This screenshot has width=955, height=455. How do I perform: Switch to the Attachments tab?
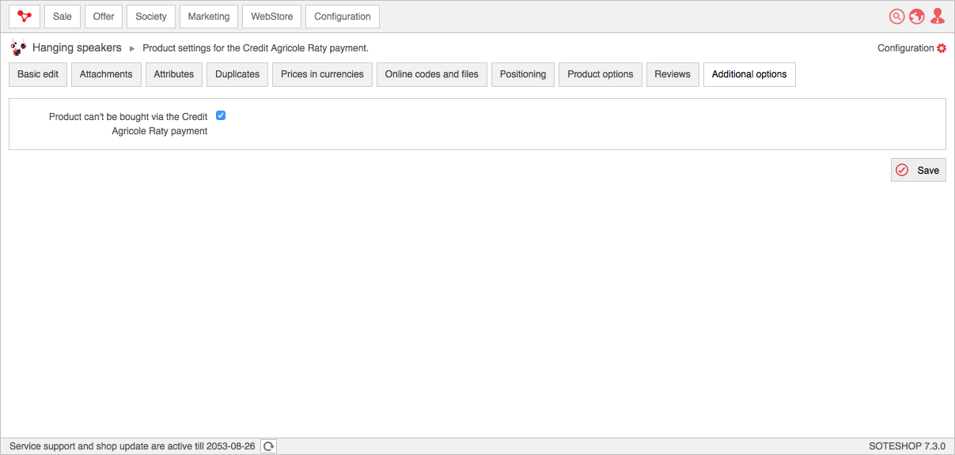(x=106, y=74)
